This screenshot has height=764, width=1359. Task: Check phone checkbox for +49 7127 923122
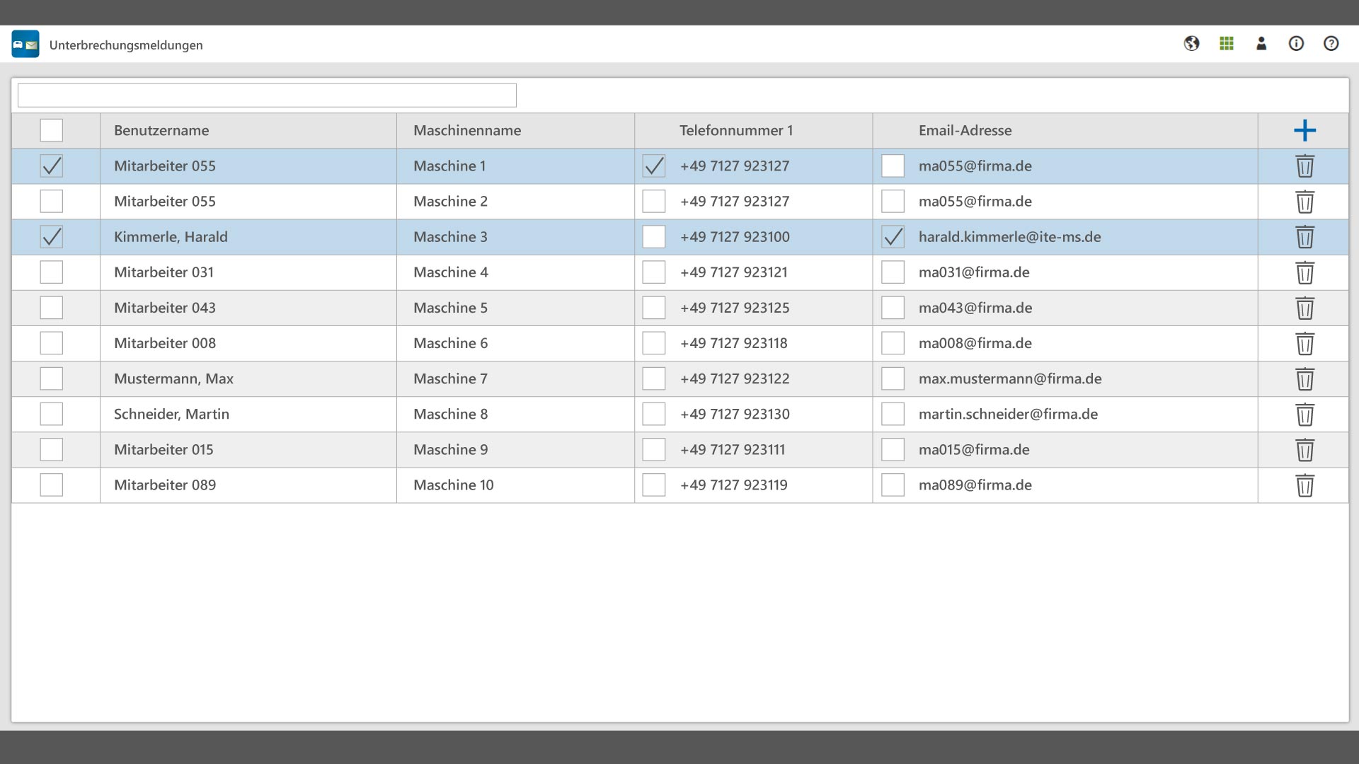tap(653, 378)
